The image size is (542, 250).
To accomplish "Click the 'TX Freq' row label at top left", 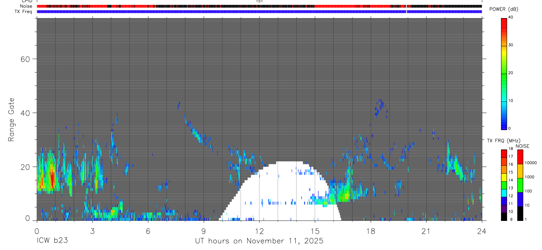I will pos(24,11).
